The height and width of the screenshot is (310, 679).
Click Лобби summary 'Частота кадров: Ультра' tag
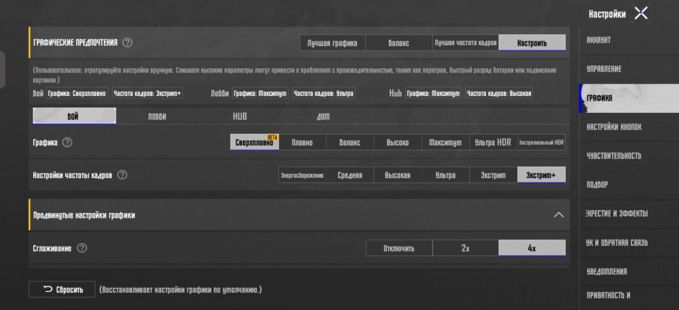[x=324, y=93]
